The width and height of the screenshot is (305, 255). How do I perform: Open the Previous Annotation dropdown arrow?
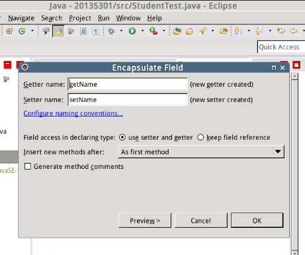270,30
